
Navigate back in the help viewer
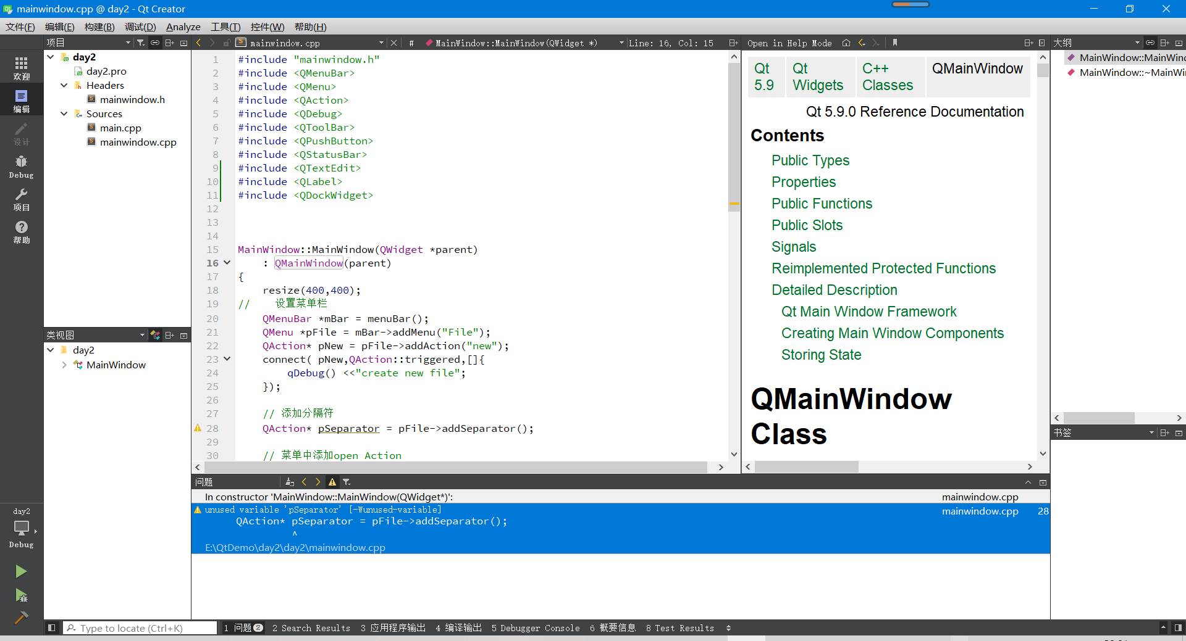862,43
